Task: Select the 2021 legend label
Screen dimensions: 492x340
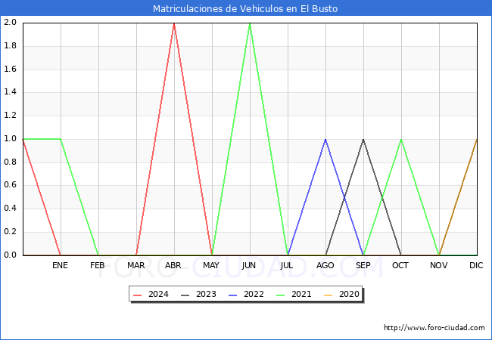Action: (301, 295)
